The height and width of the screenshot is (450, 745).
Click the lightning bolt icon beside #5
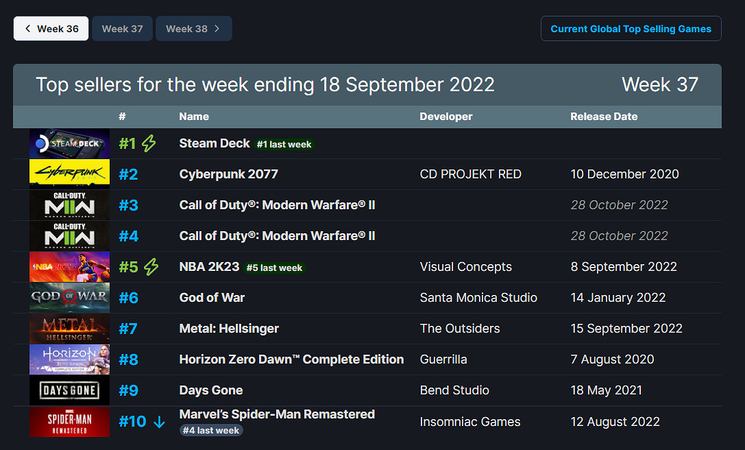(x=151, y=267)
